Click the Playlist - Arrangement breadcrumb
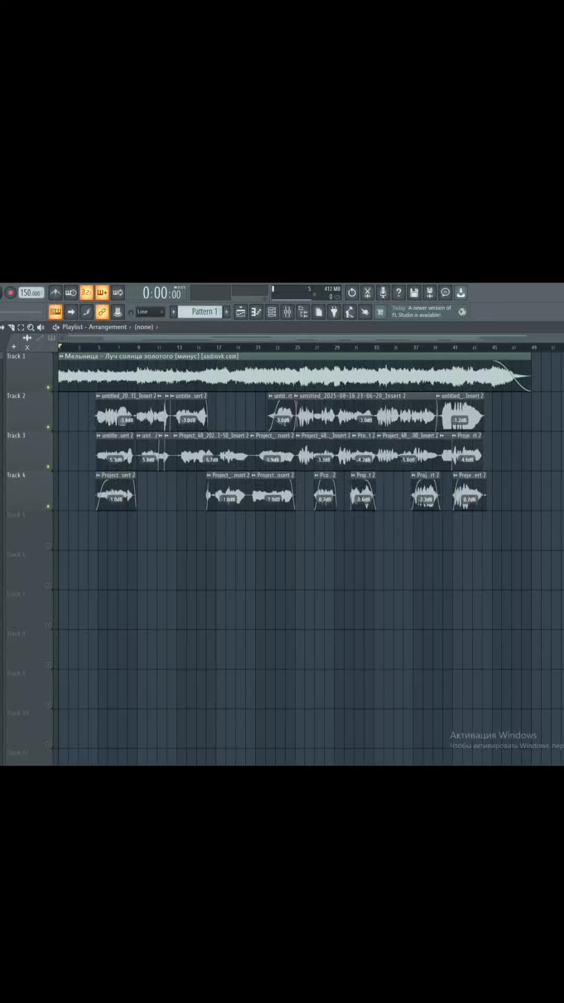The width and height of the screenshot is (564, 1003). pyautogui.click(x=95, y=327)
